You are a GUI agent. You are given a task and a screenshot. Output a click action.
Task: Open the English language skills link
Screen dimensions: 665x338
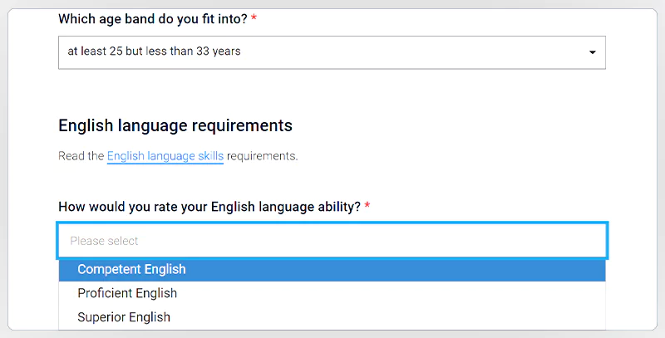(x=165, y=155)
